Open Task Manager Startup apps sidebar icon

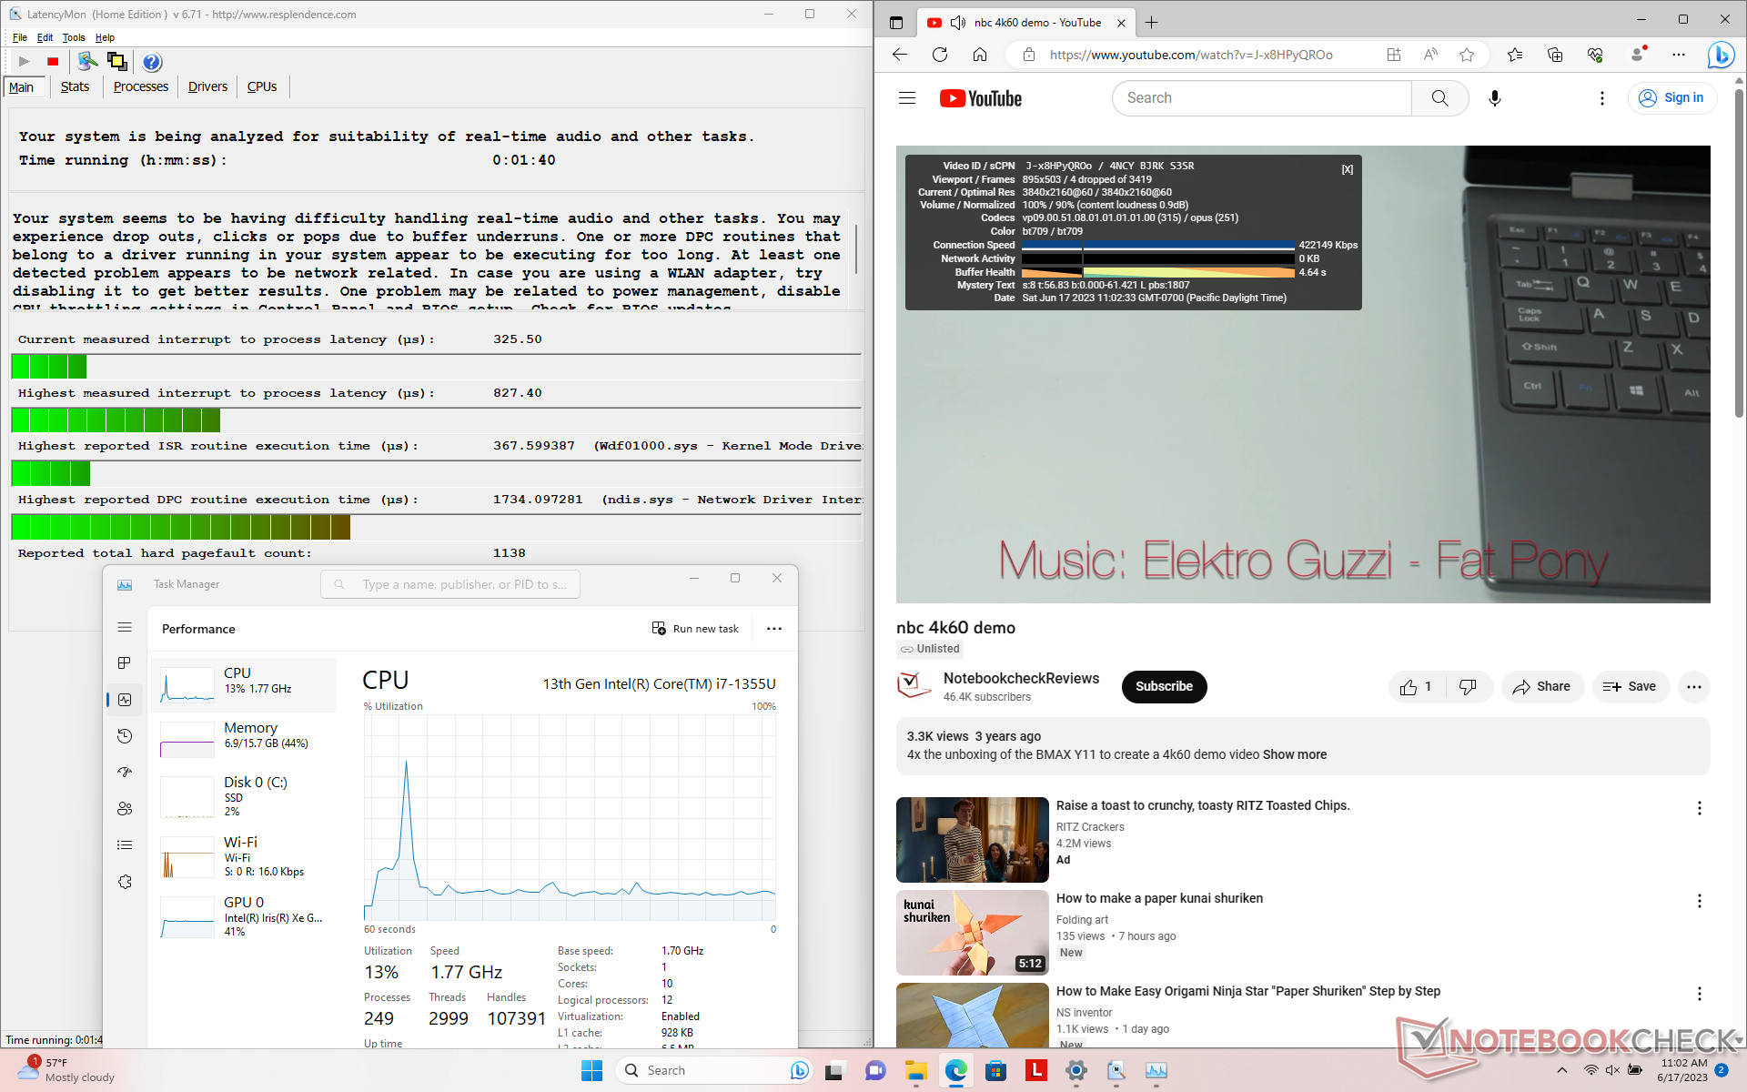(125, 773)
